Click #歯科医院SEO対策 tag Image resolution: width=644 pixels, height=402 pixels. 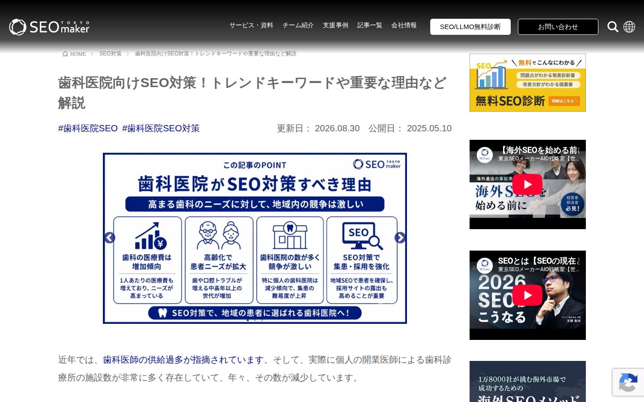click(161, 128)
